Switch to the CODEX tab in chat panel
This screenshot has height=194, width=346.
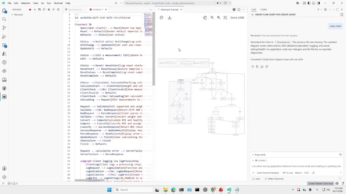click(x=264, y=10)
